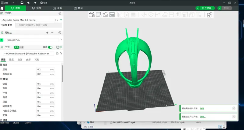Click the 缺省 line width field
The width and height of the screenshot is (244, 130).
(45, 84)
